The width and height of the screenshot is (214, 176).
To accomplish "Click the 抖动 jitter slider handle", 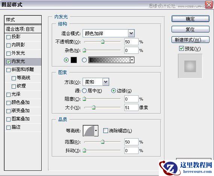I will tap(84, 151).
